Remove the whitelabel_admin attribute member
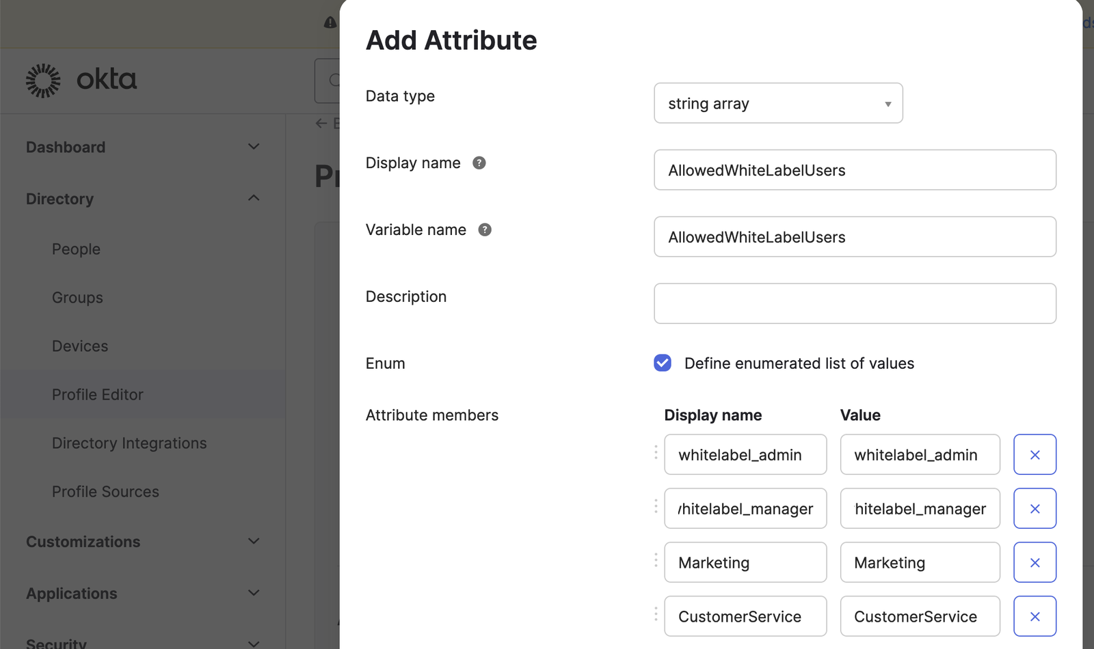Image resolution: width=1094 pixels, height=649 pixels. [x=1035, y=454]
